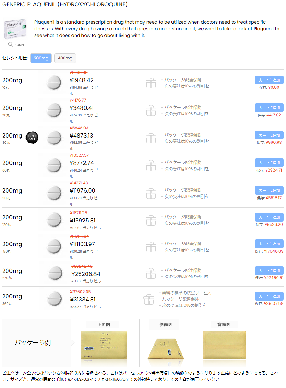Click the pill image in the 90丸 row
286x388 pixels.
point(54,194)
